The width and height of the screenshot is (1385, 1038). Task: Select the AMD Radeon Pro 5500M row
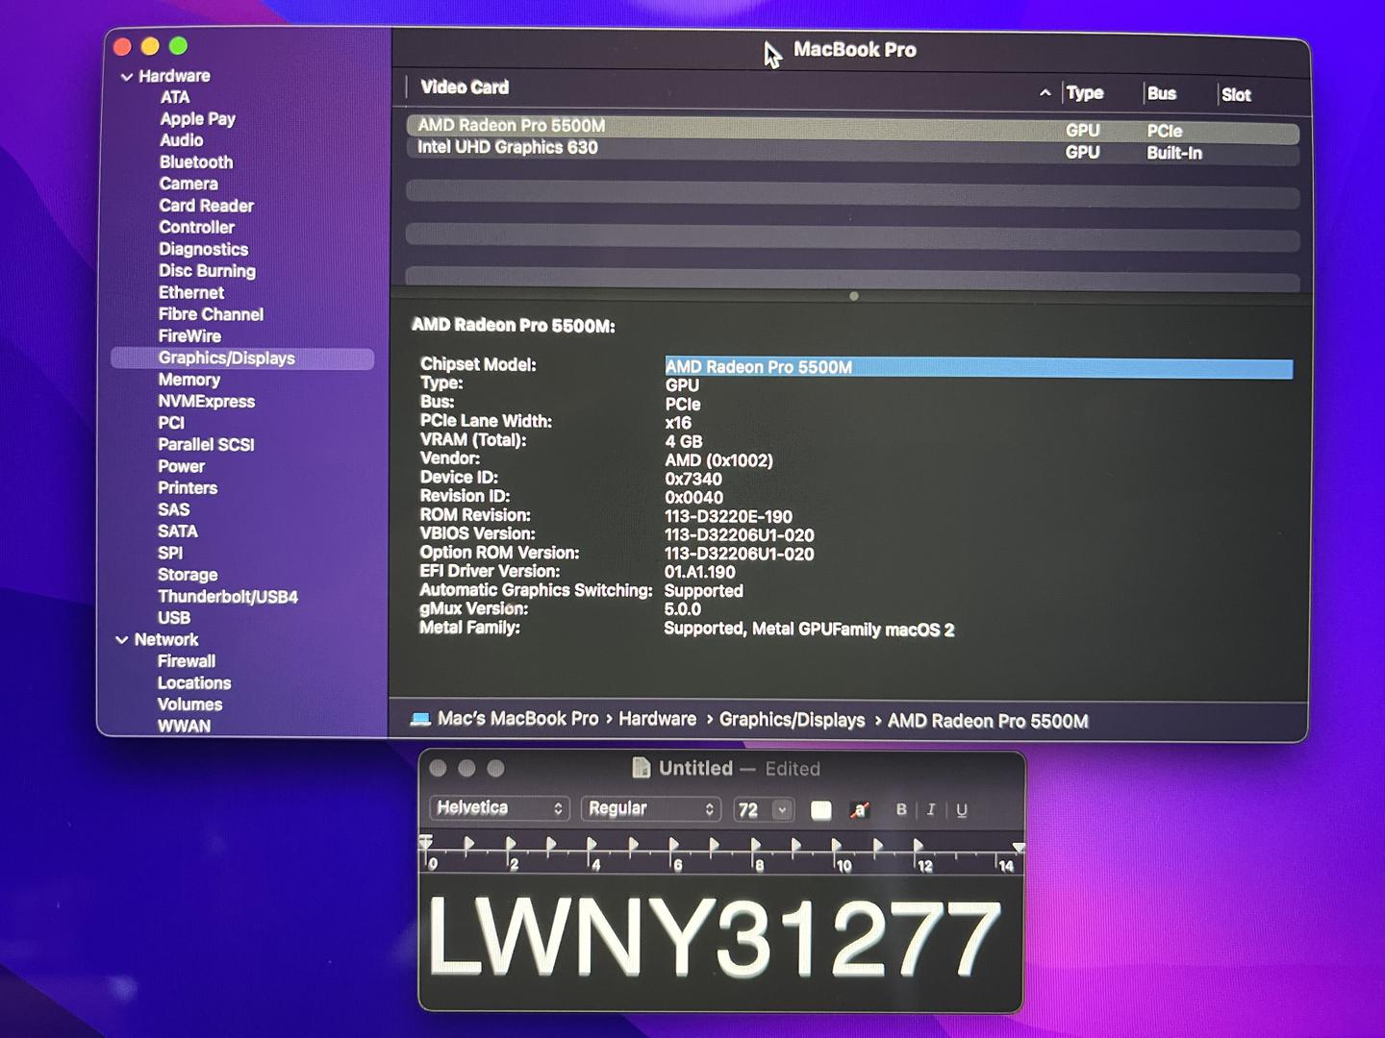[x=852, y=128]
